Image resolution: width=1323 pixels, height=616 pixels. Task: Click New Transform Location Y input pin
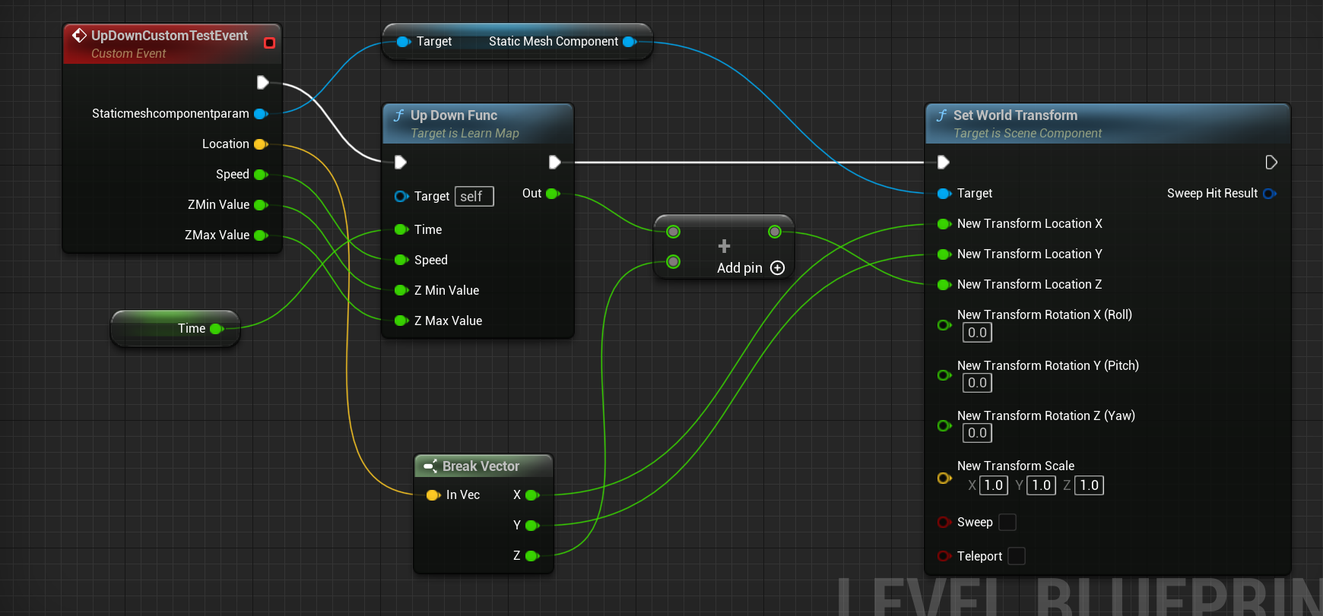[944, 254]
